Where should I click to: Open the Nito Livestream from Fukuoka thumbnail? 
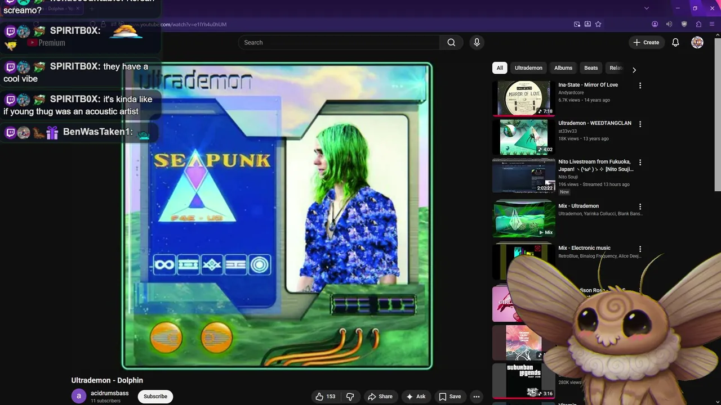524,175
